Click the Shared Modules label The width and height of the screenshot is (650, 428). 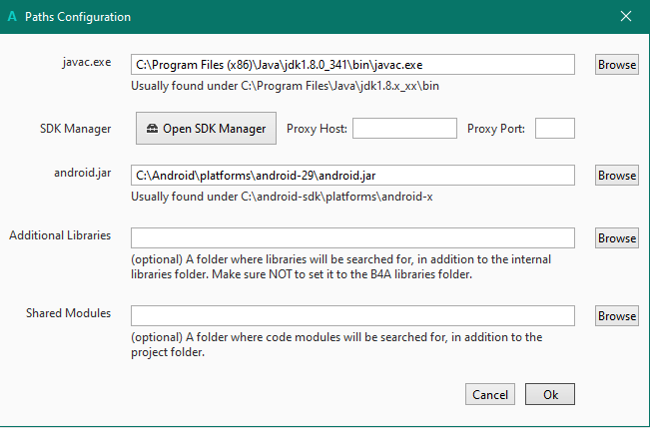point(68,313)
